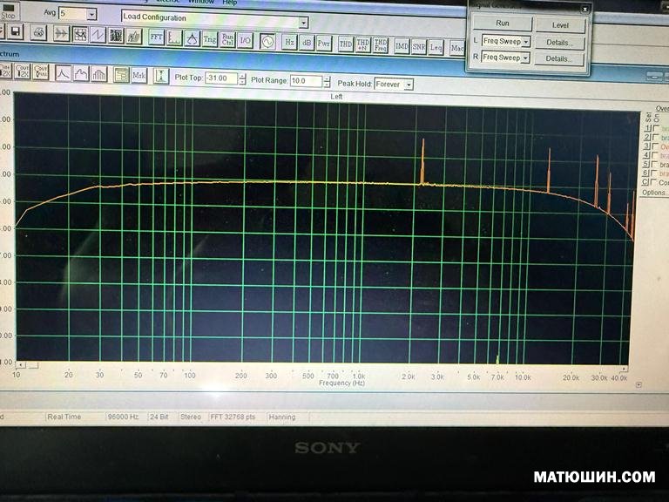Click the Mrk marker button
This screenshot has width=669, height=502.
139,76
